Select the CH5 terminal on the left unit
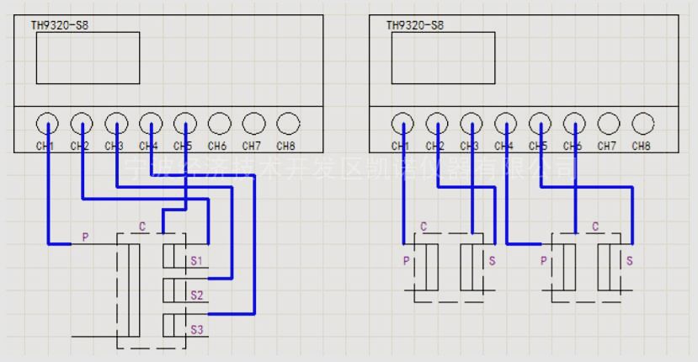This screenshot has height=362, width=698. pyautogui.click(x=184, y=124)
